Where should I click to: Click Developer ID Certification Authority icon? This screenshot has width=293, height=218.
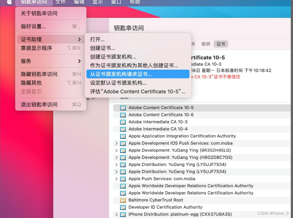[x=123, y=207]
